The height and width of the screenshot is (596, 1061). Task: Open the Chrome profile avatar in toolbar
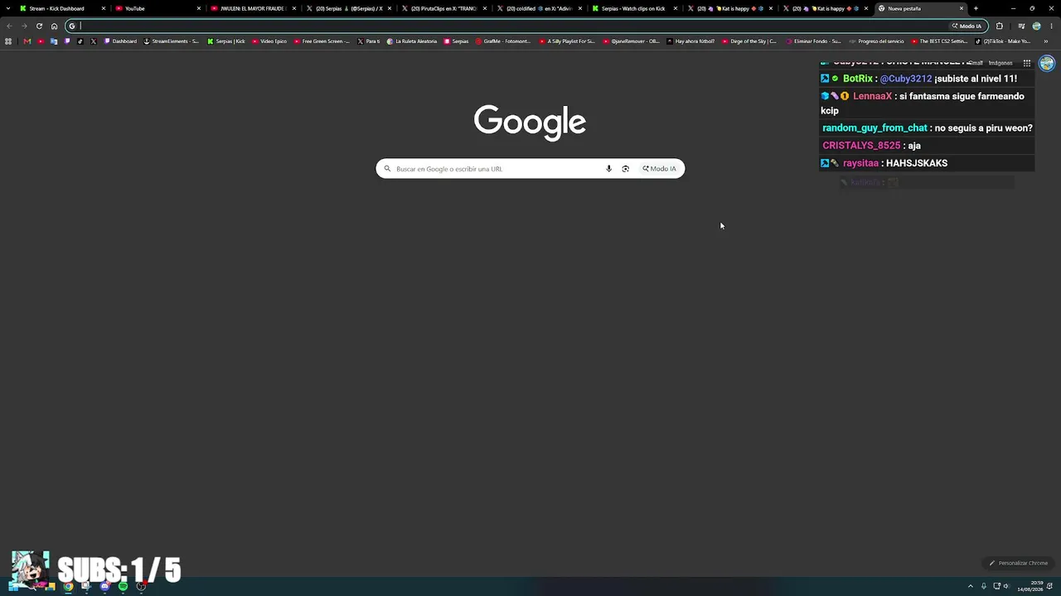[x=1036, y=26]
